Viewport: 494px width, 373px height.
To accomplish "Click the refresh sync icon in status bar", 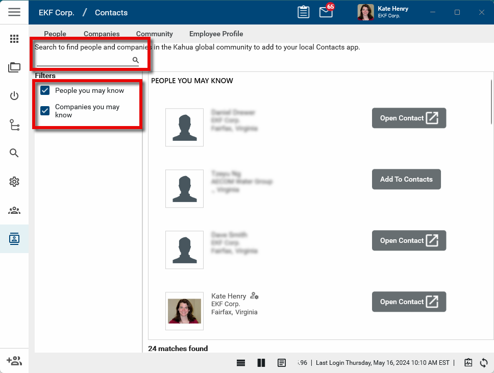I will pyautogui.click(x=484, y=363).
